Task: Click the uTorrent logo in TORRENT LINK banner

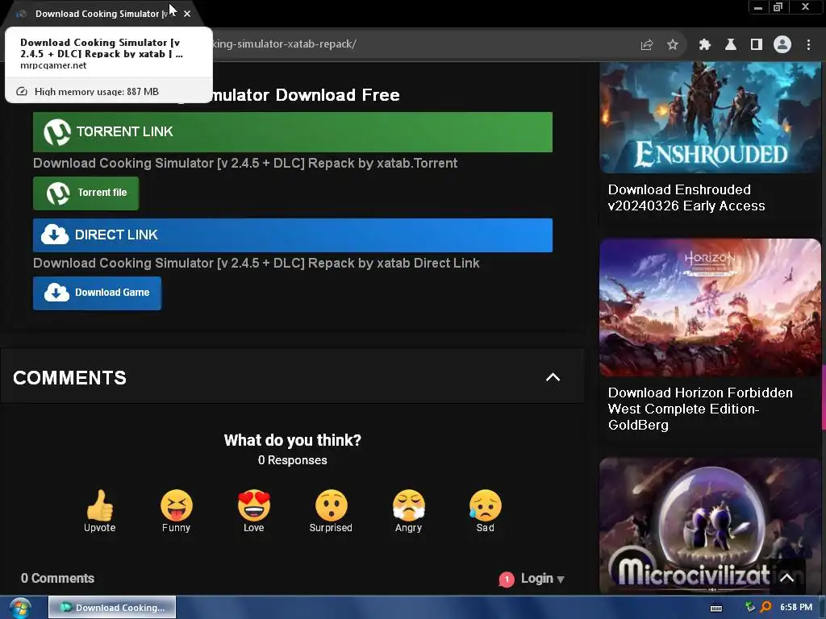Action: [x=57, y=131]
